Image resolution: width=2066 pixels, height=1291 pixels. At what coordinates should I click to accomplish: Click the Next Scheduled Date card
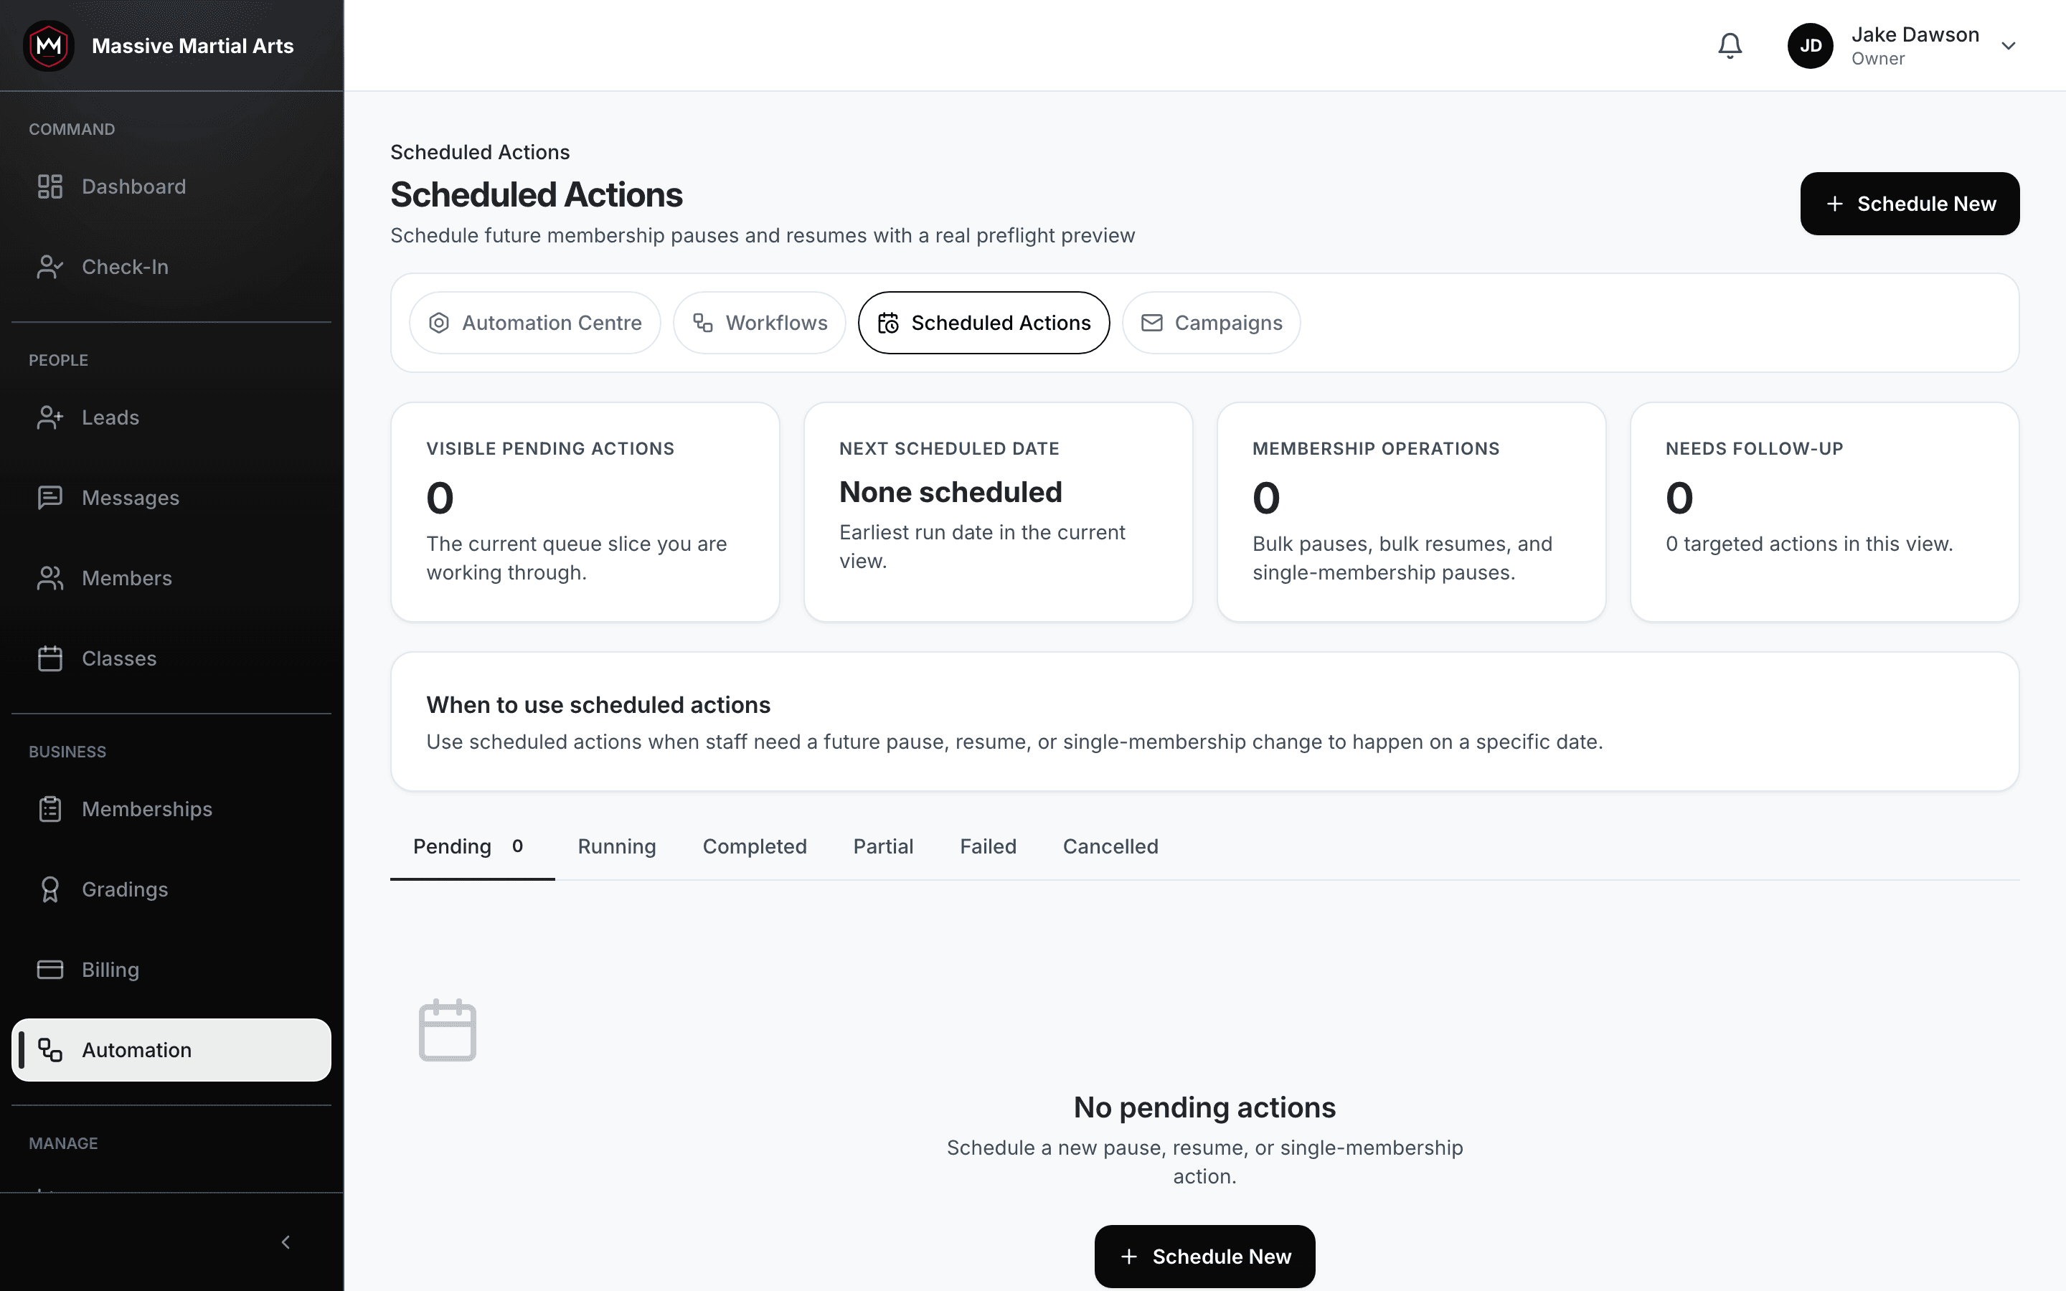[x=998, y=511]
